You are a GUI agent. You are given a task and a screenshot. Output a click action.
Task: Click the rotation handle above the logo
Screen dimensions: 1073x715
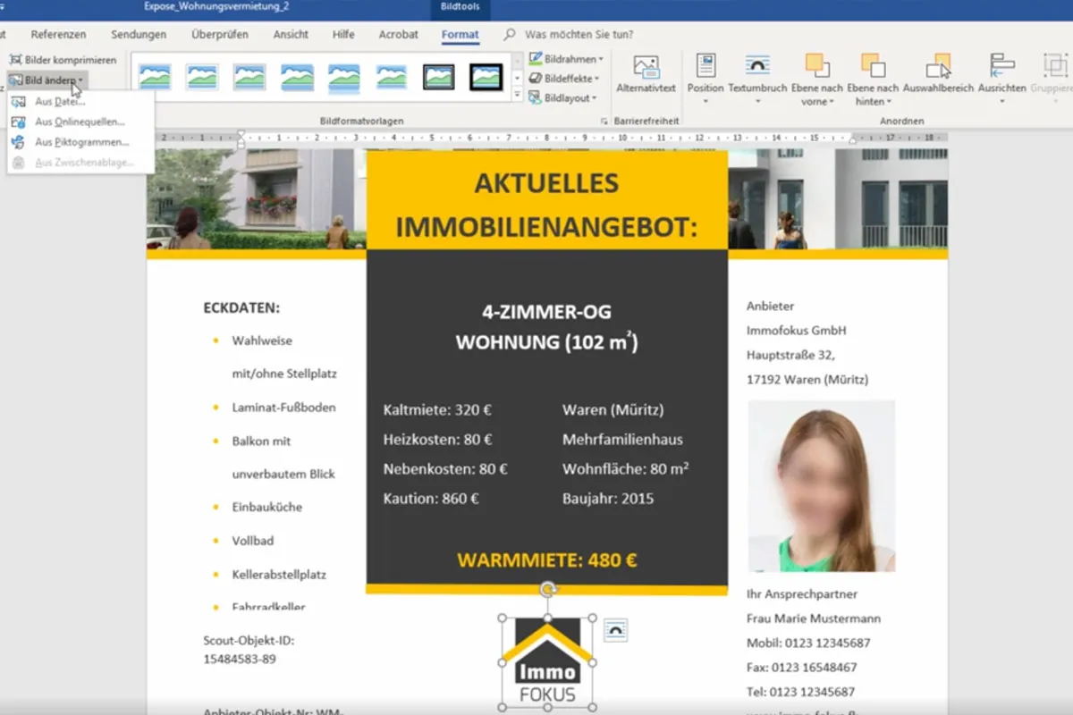548,588
